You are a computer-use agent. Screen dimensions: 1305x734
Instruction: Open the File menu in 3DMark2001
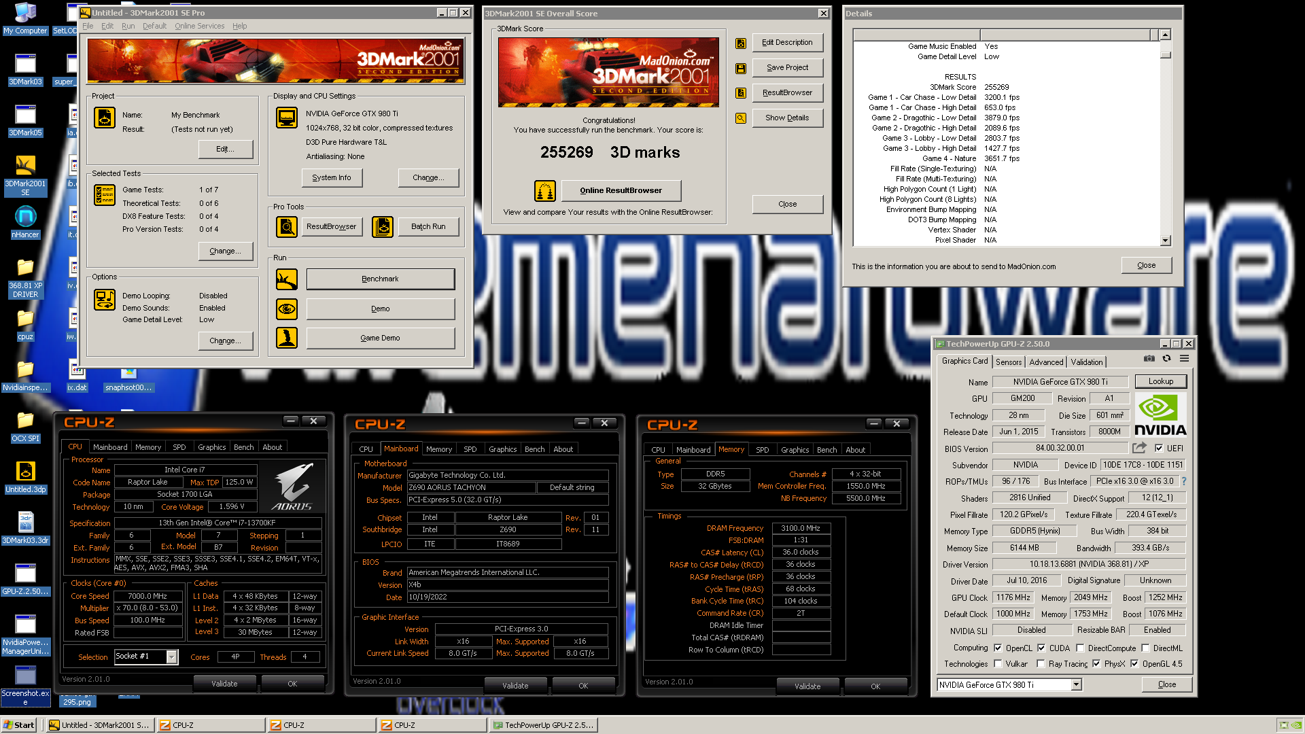point(88,26)
